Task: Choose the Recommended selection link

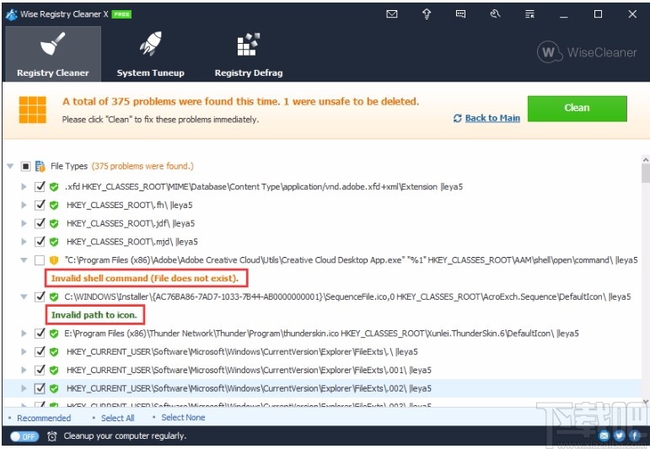Action: tap(44, 419)
